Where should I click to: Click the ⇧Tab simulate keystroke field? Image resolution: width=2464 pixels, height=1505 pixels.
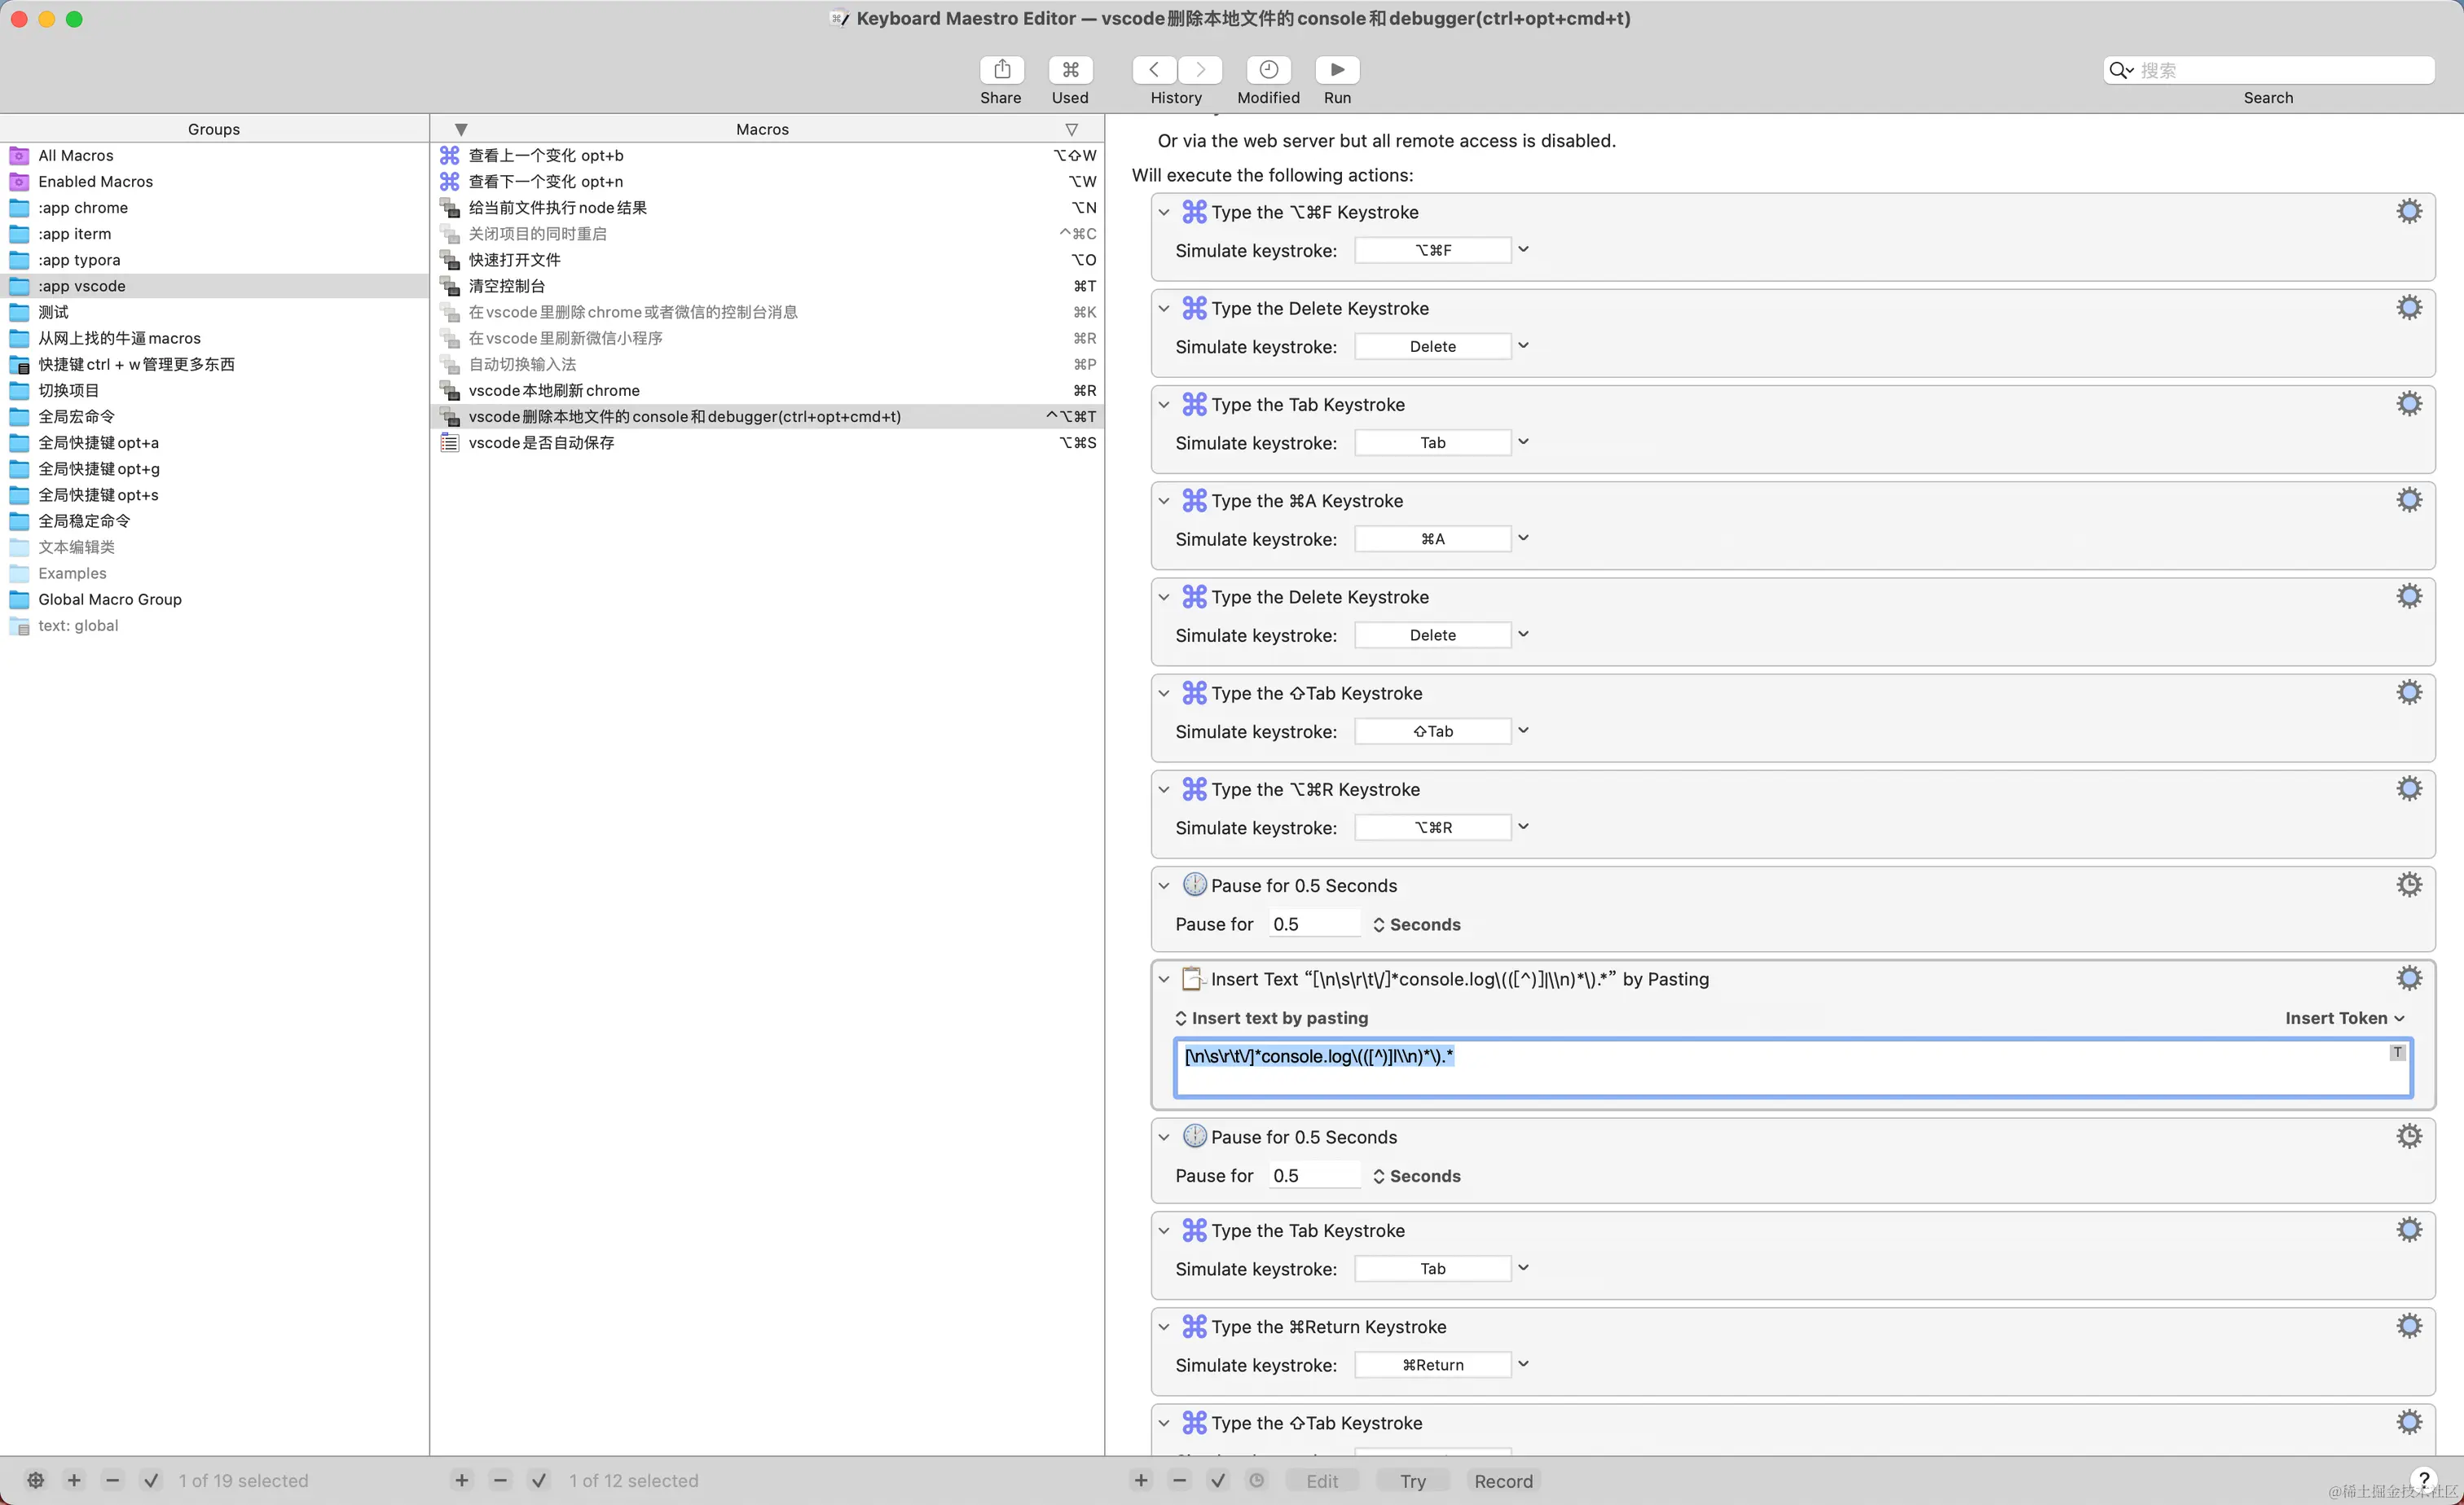[x=1432, y=731]
